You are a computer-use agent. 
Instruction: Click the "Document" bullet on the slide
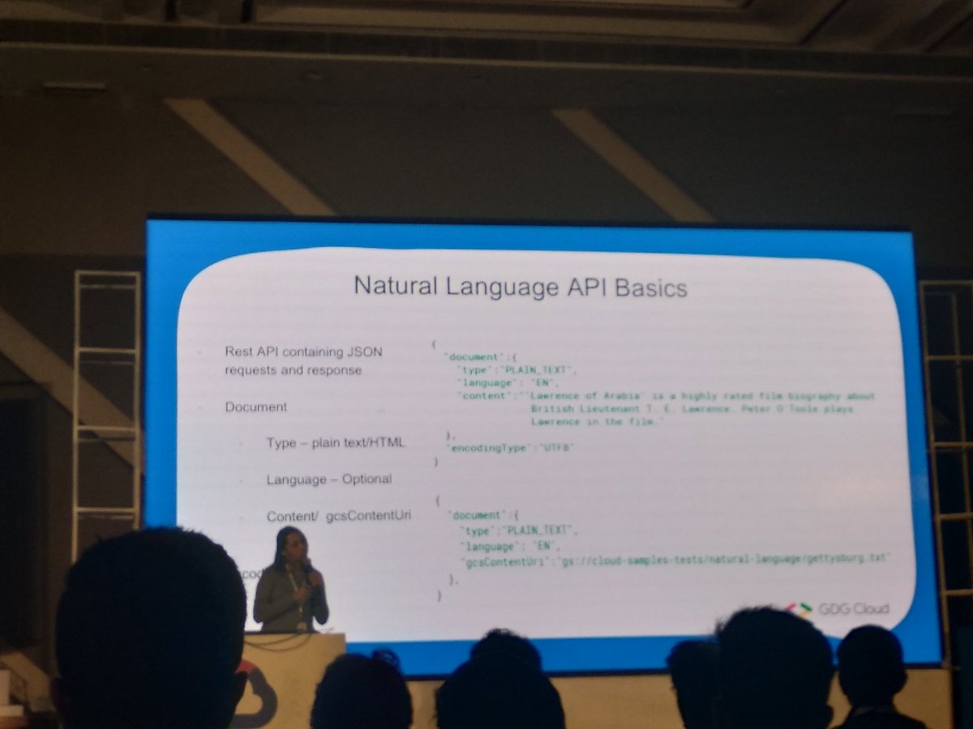click(x=255, y=407)
